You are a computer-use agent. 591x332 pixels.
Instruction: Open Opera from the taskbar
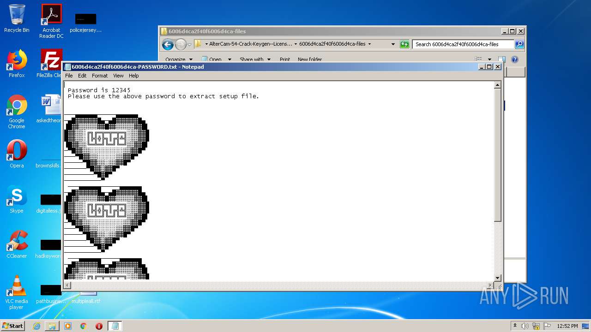tap(99, 326)
